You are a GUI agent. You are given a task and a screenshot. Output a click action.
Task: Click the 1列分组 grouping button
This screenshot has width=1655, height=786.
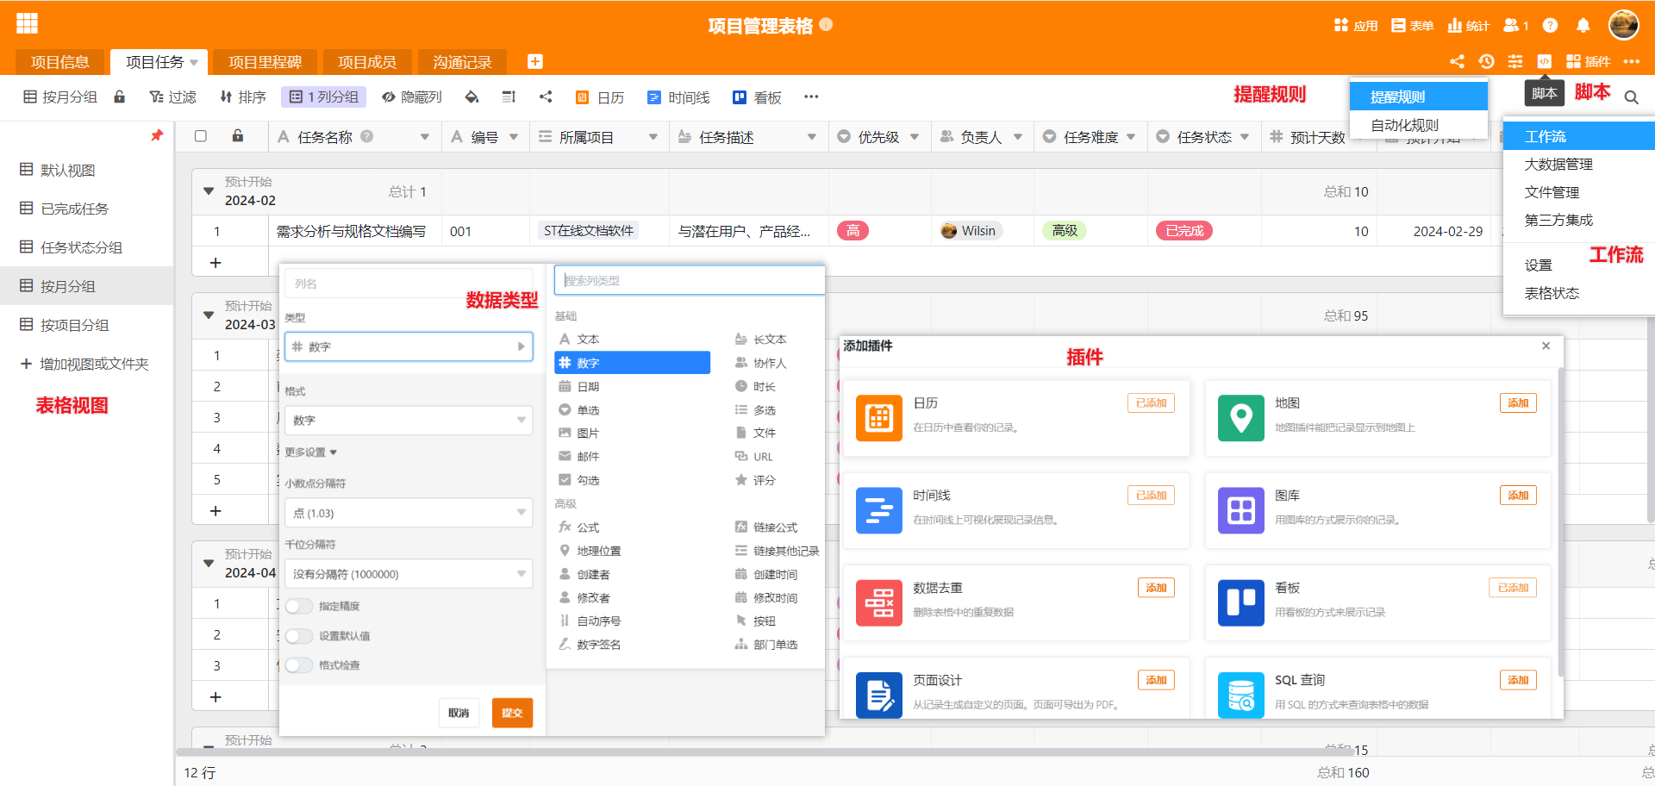323,97
